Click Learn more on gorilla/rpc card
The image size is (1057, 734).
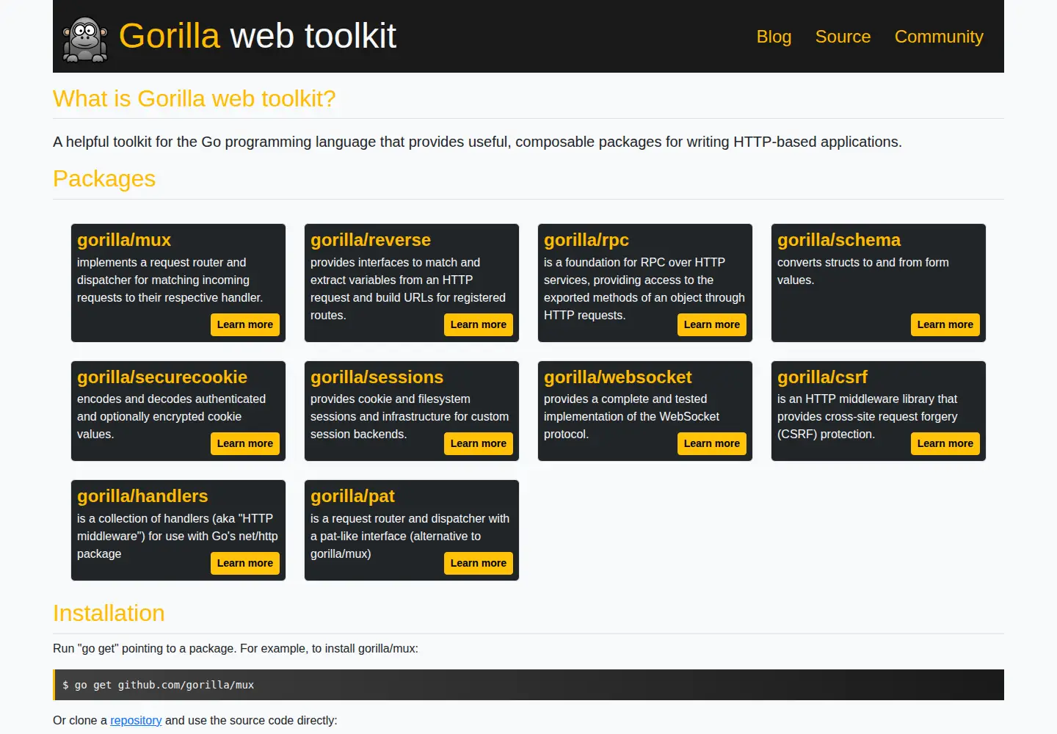point(712,324)
